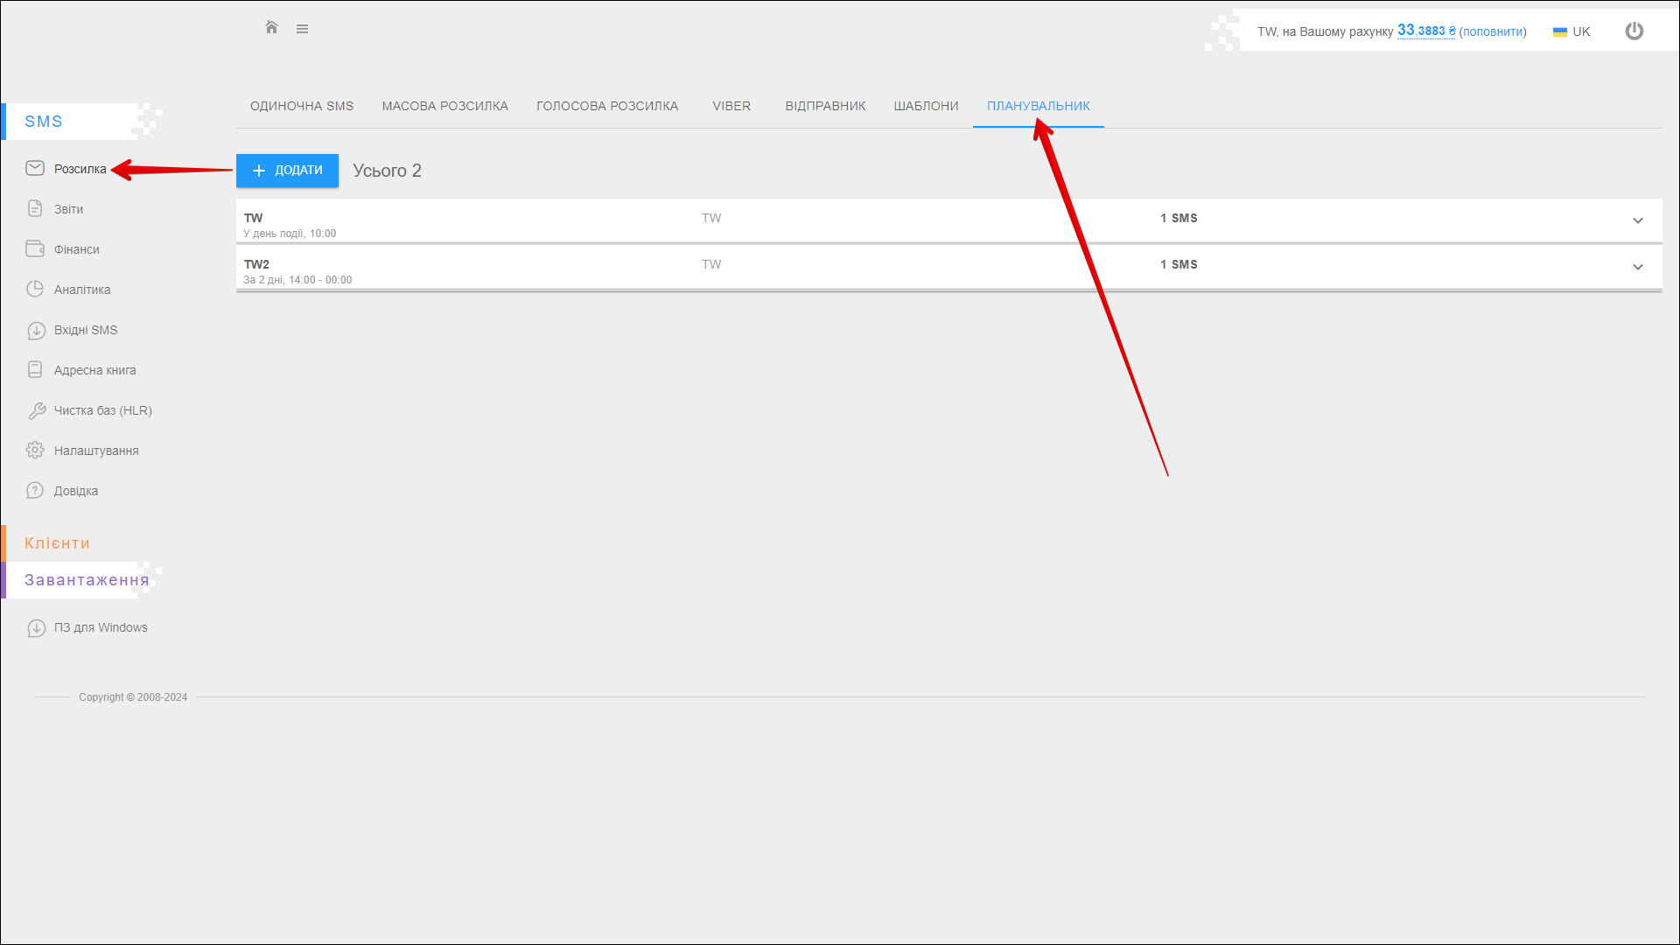Click the Додати add button
1680x945 pixels.
(x=287, y=171)
